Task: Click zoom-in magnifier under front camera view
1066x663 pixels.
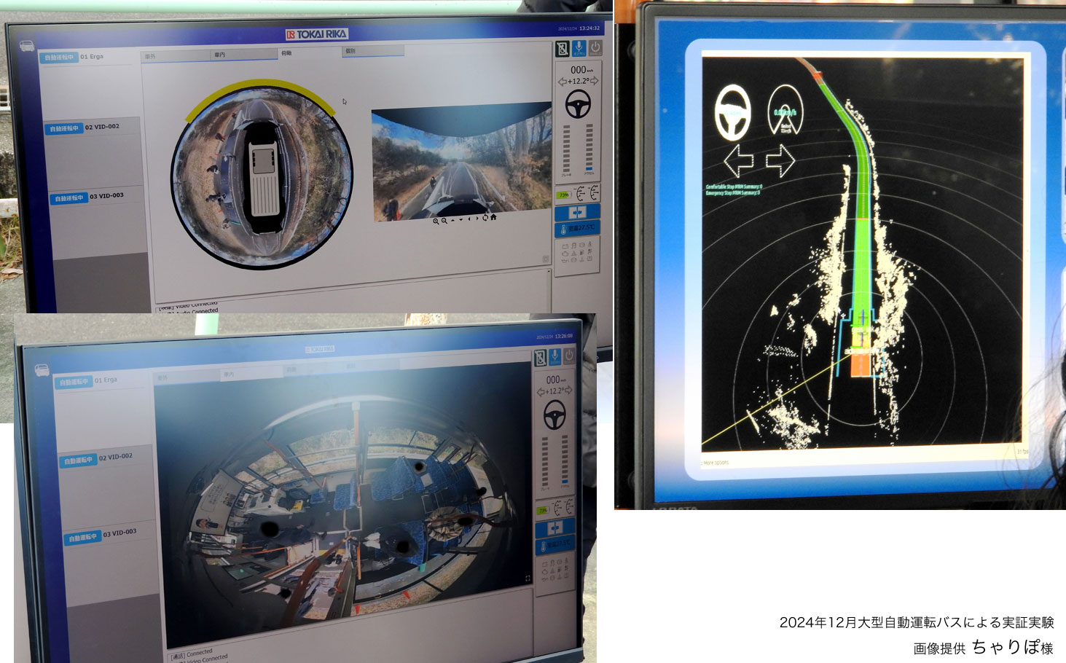Action: (x=436, y=220)
